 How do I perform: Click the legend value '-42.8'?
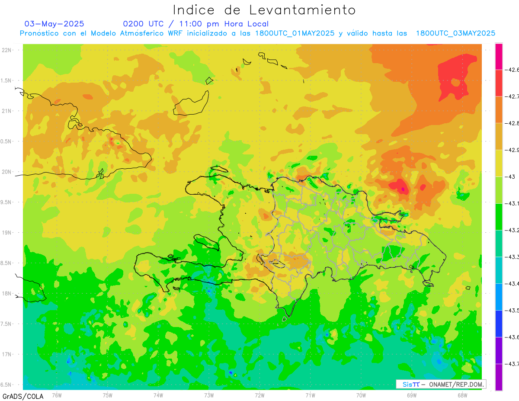point(512,123)
